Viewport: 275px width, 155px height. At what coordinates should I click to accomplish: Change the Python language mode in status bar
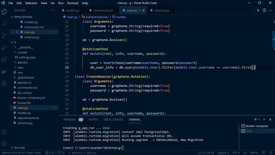[x=254, y=153]
